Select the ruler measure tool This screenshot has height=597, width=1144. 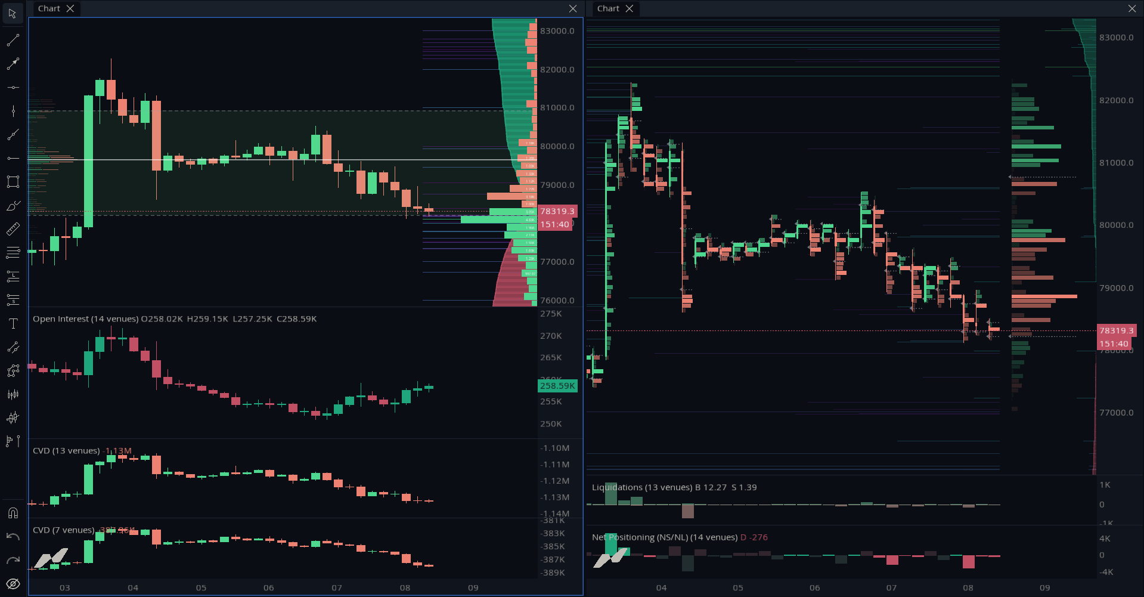(x=13, y=229)
